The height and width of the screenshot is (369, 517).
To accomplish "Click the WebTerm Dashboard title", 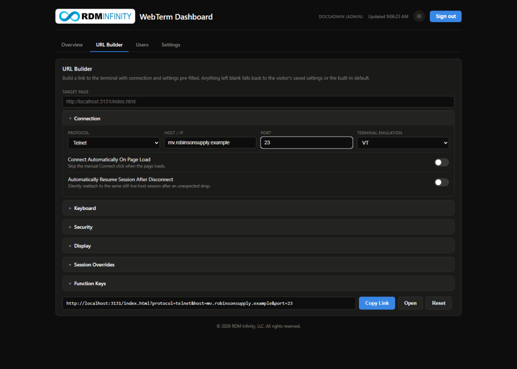I will tap(176, 17).
